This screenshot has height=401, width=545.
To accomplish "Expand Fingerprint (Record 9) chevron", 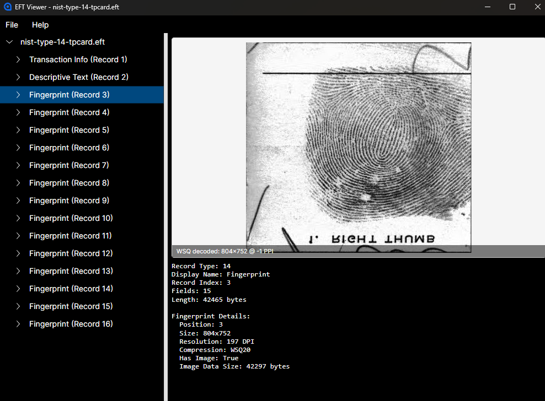I will pos(18,201).
